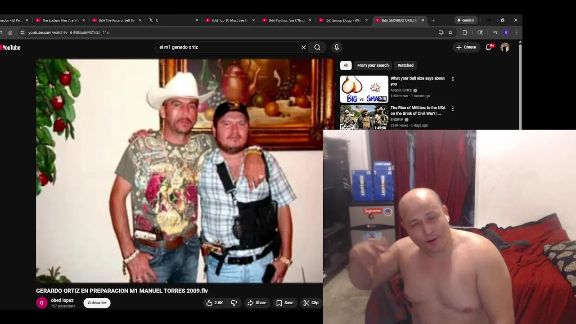Click the install/cast icon in address bar

441,32
